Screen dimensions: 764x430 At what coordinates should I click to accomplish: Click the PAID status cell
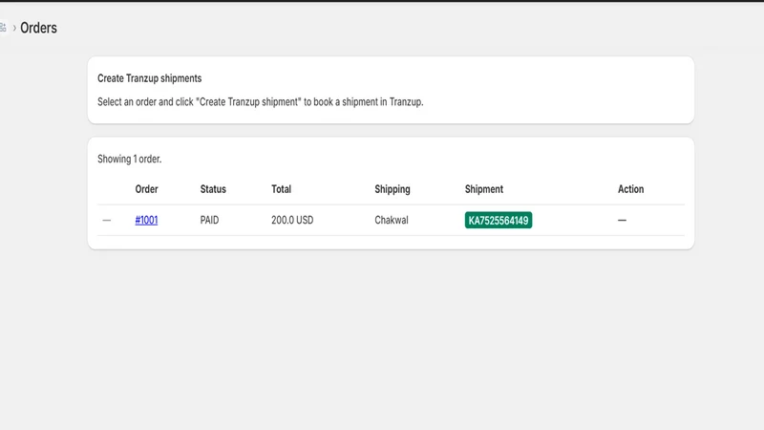[209, 220]
